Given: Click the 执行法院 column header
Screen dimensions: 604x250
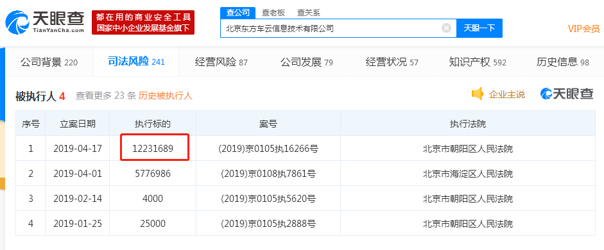Looking at the screenshot, I should tap(468, 124).
